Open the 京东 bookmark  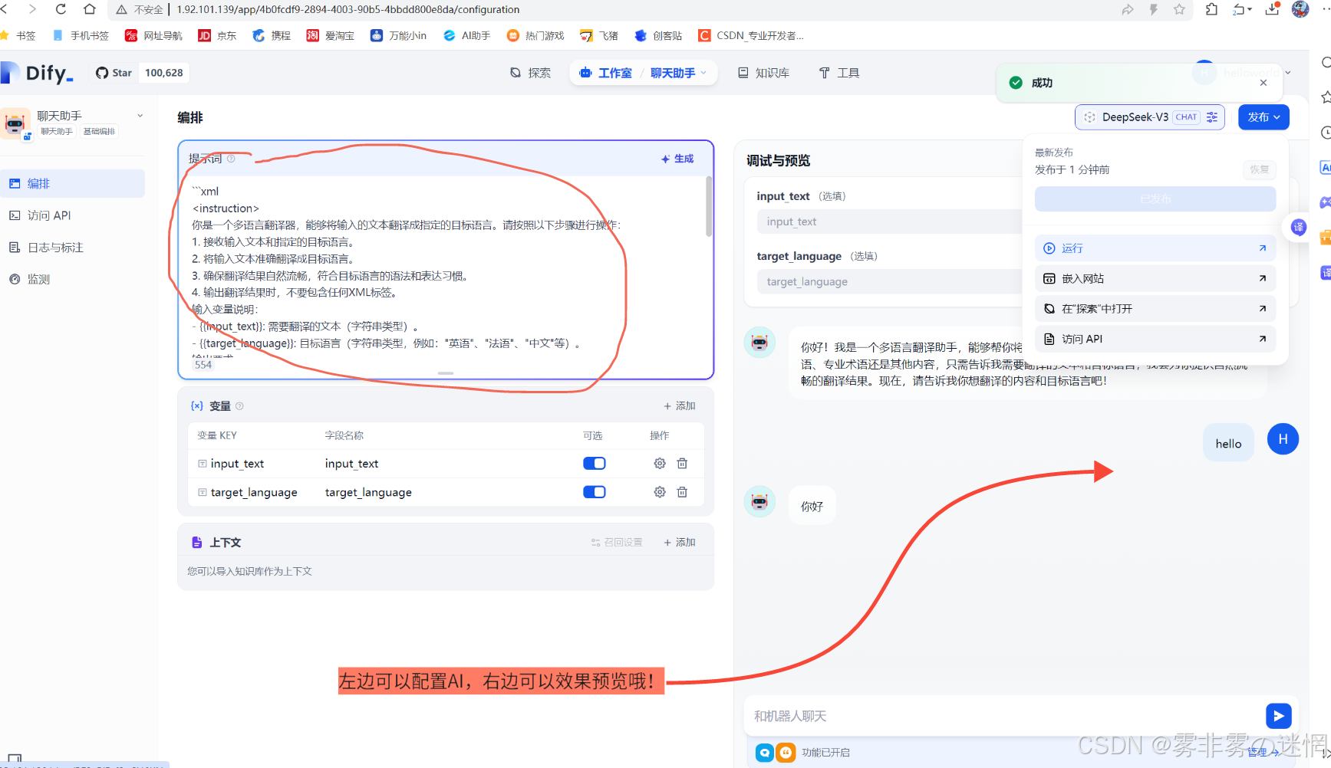point(217,35)
